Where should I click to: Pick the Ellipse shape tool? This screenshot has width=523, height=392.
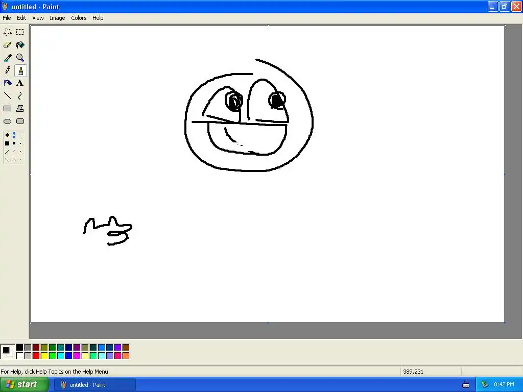7,121
